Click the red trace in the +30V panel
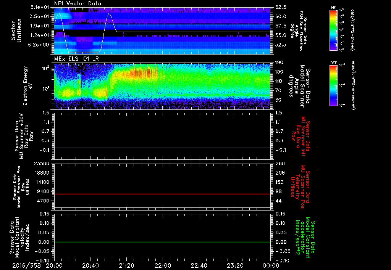 [162, 148]
